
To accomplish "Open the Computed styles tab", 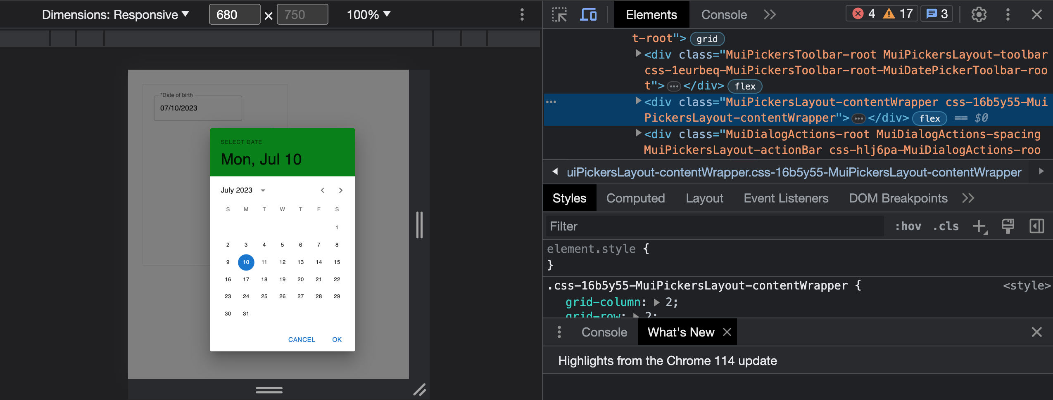I will [x=635, y=198].
